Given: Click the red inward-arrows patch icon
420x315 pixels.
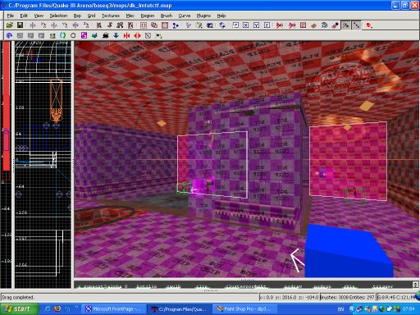Looking at the screenshot, I should pyautogui.click(x=126, y=35).
